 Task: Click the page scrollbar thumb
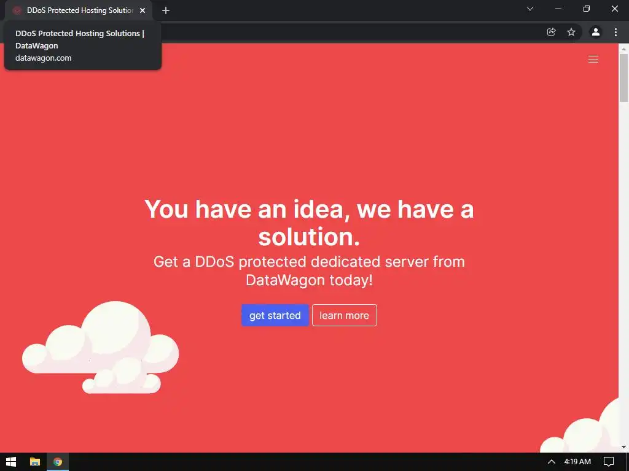(x=623, y=78)
